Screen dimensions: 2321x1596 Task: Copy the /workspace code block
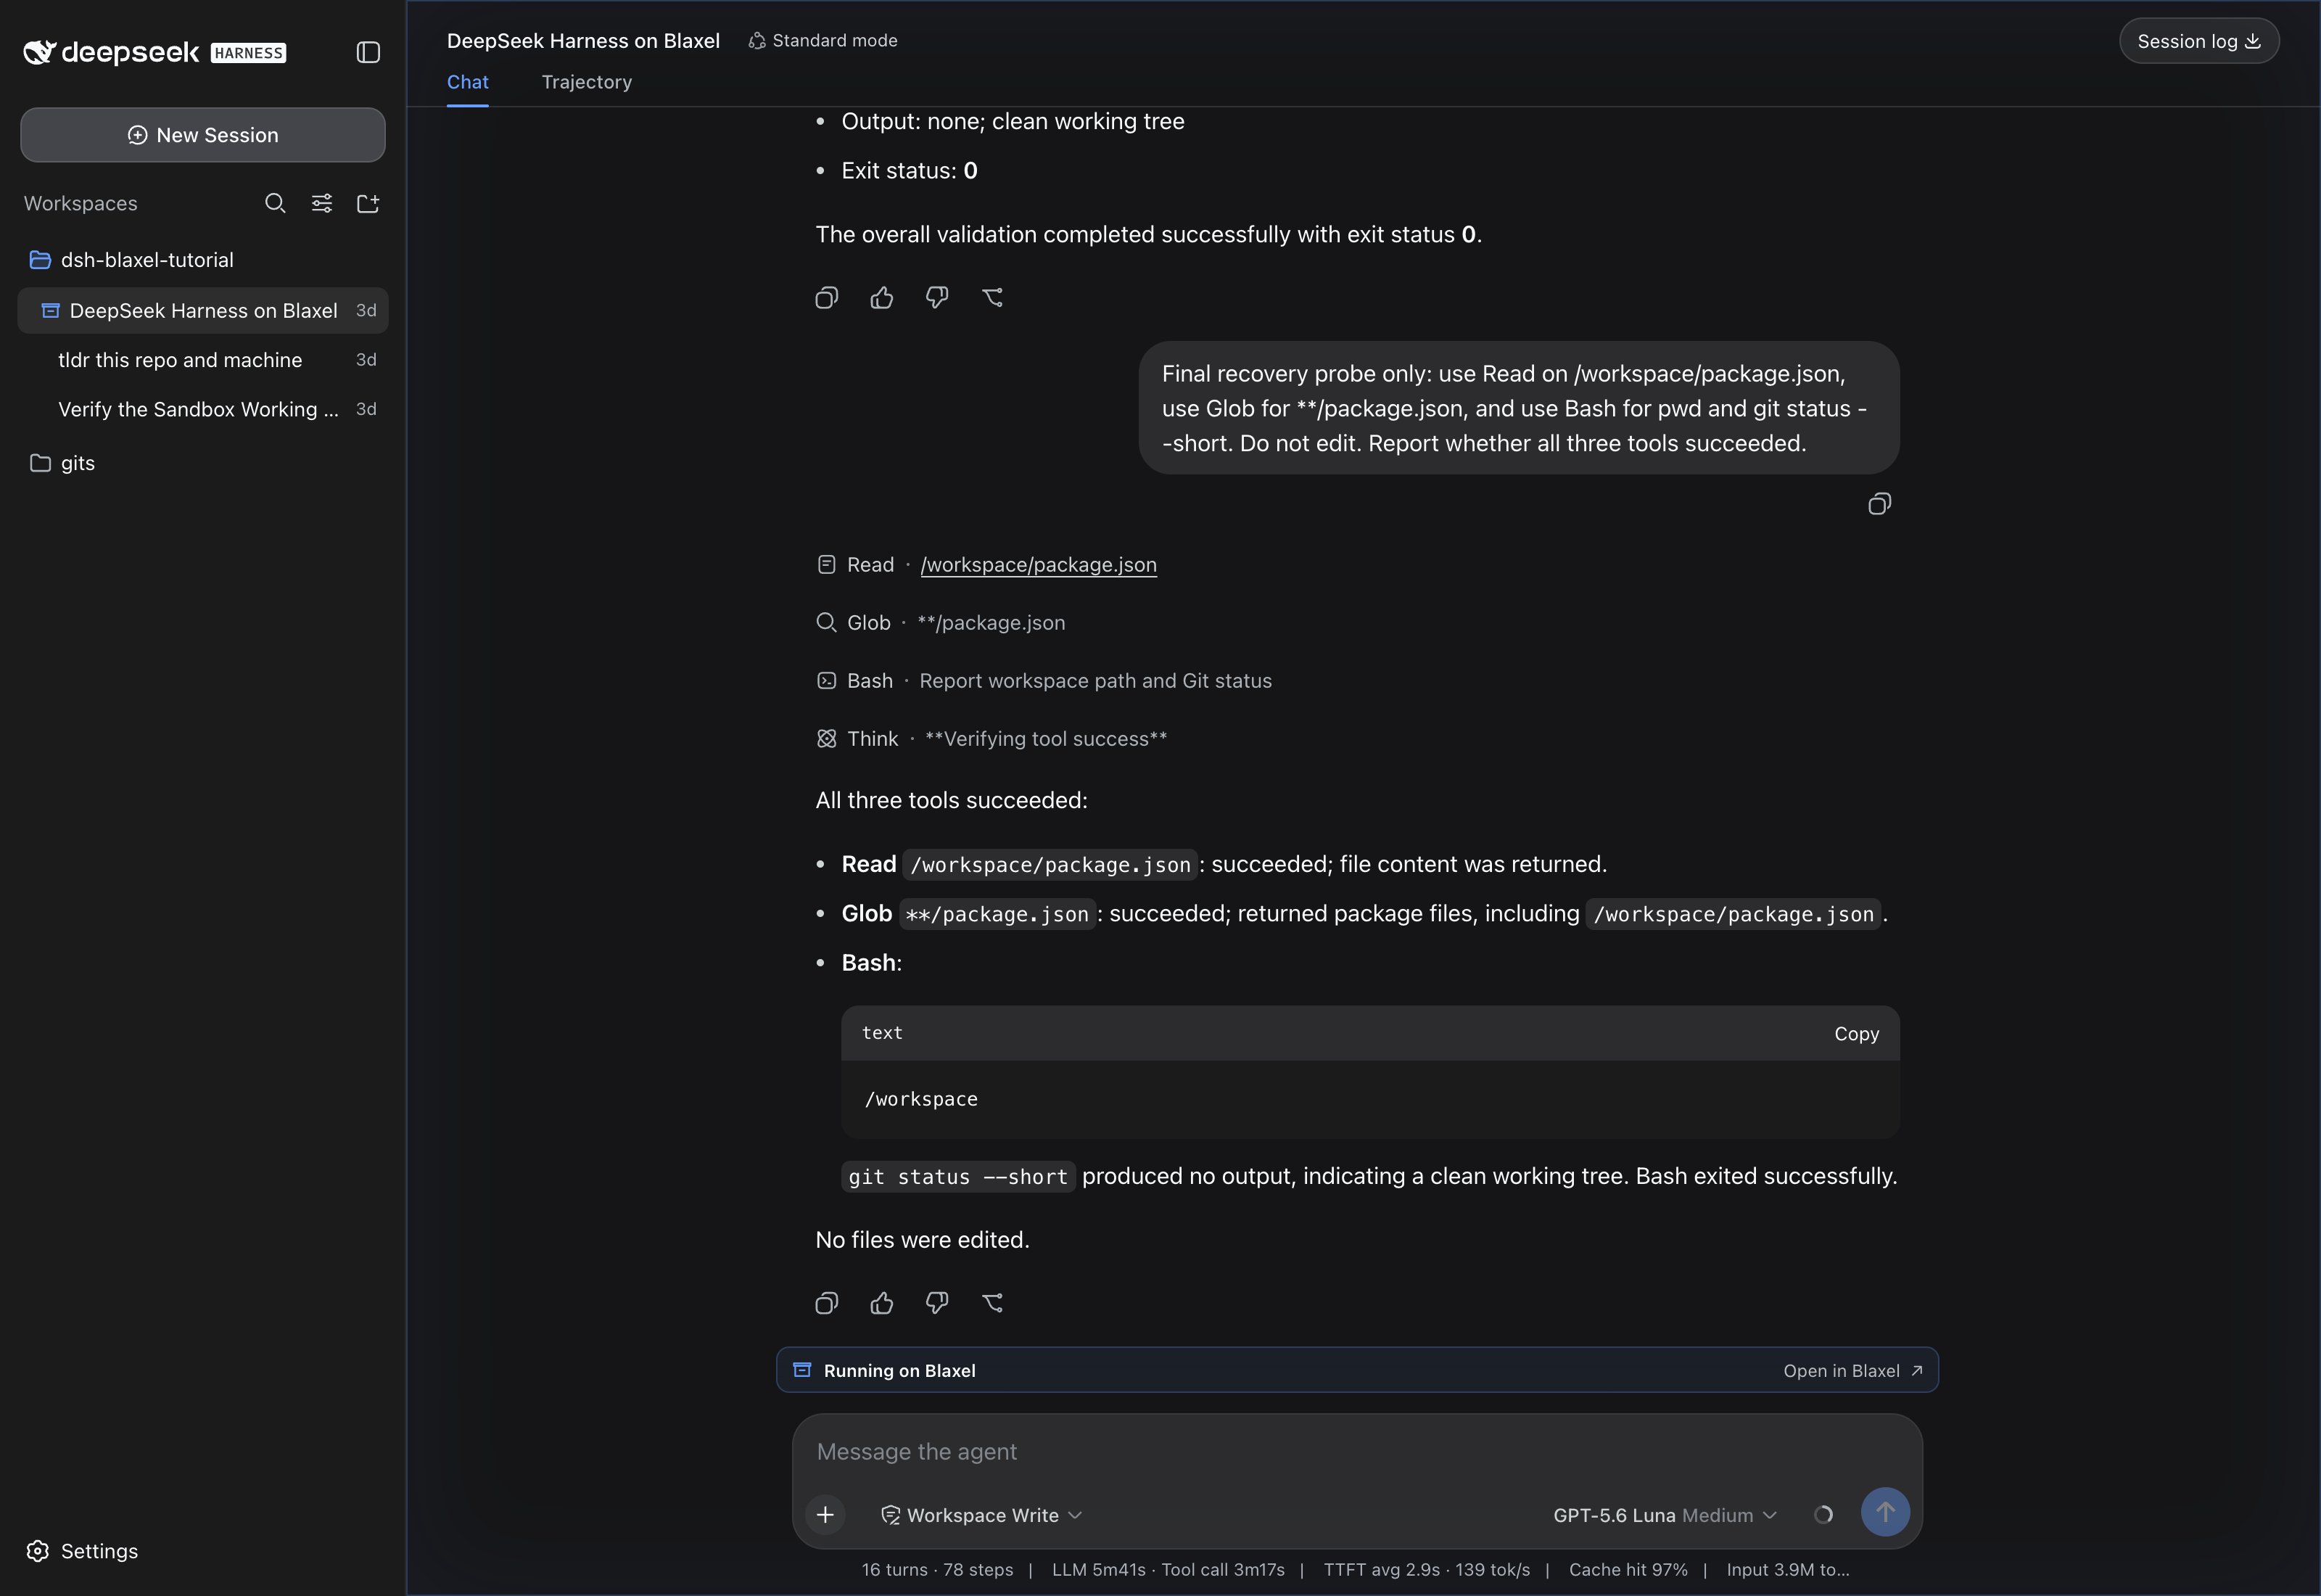point(1856,1034)
